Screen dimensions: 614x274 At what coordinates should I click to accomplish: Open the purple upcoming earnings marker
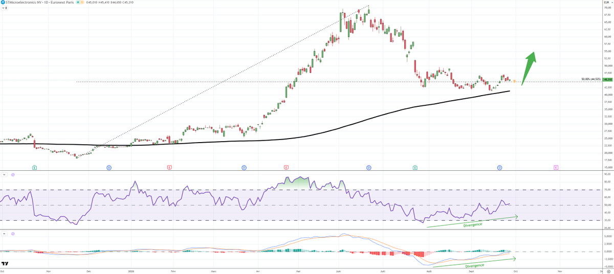[556, 167]
